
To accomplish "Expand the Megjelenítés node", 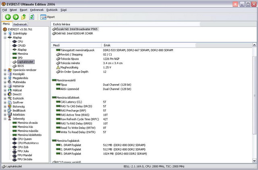I will point(5,78).
